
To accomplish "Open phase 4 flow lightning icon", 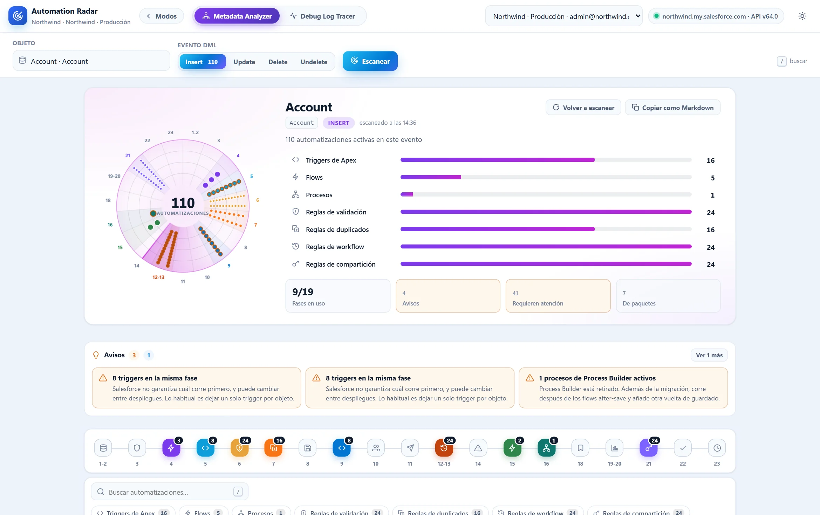I will click(171, 448).
